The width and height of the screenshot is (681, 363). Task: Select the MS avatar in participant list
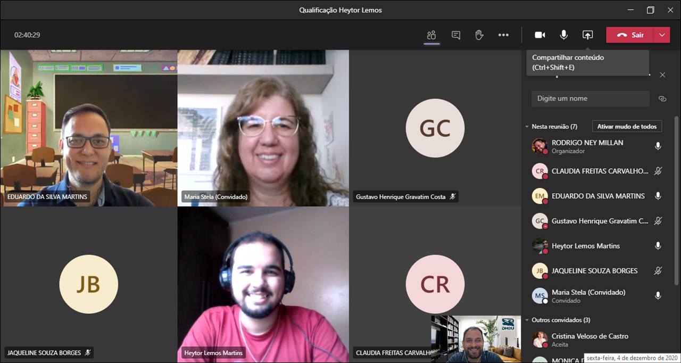click(539, 295)
